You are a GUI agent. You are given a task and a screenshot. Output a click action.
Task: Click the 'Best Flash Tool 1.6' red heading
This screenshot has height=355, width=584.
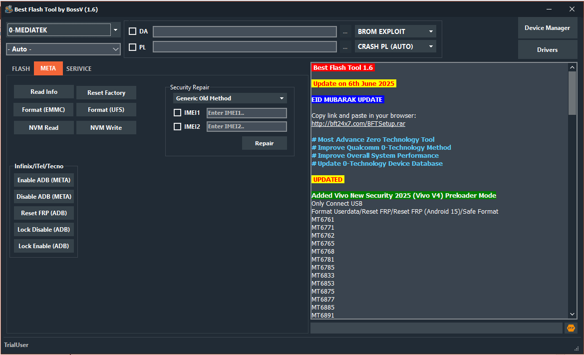tap(343, 68)
